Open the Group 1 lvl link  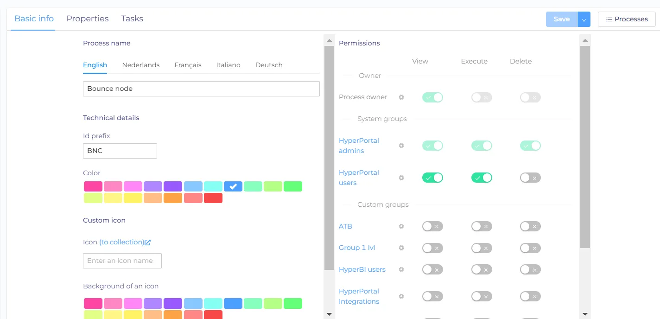click(x=357, y=248)
